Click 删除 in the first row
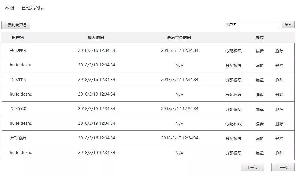Image resolution: width=296 pixels, height=176 pixels. (x=279, y=51)
